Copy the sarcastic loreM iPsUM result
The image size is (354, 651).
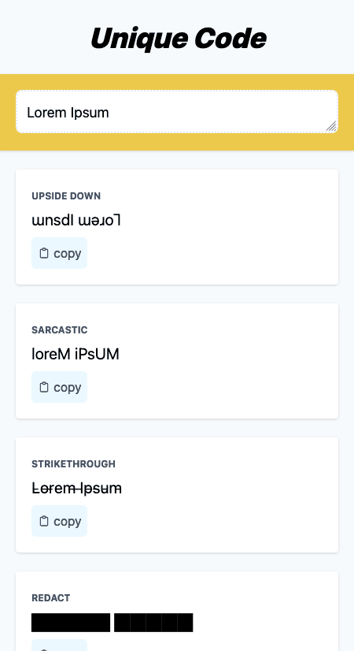coord(59,387)
